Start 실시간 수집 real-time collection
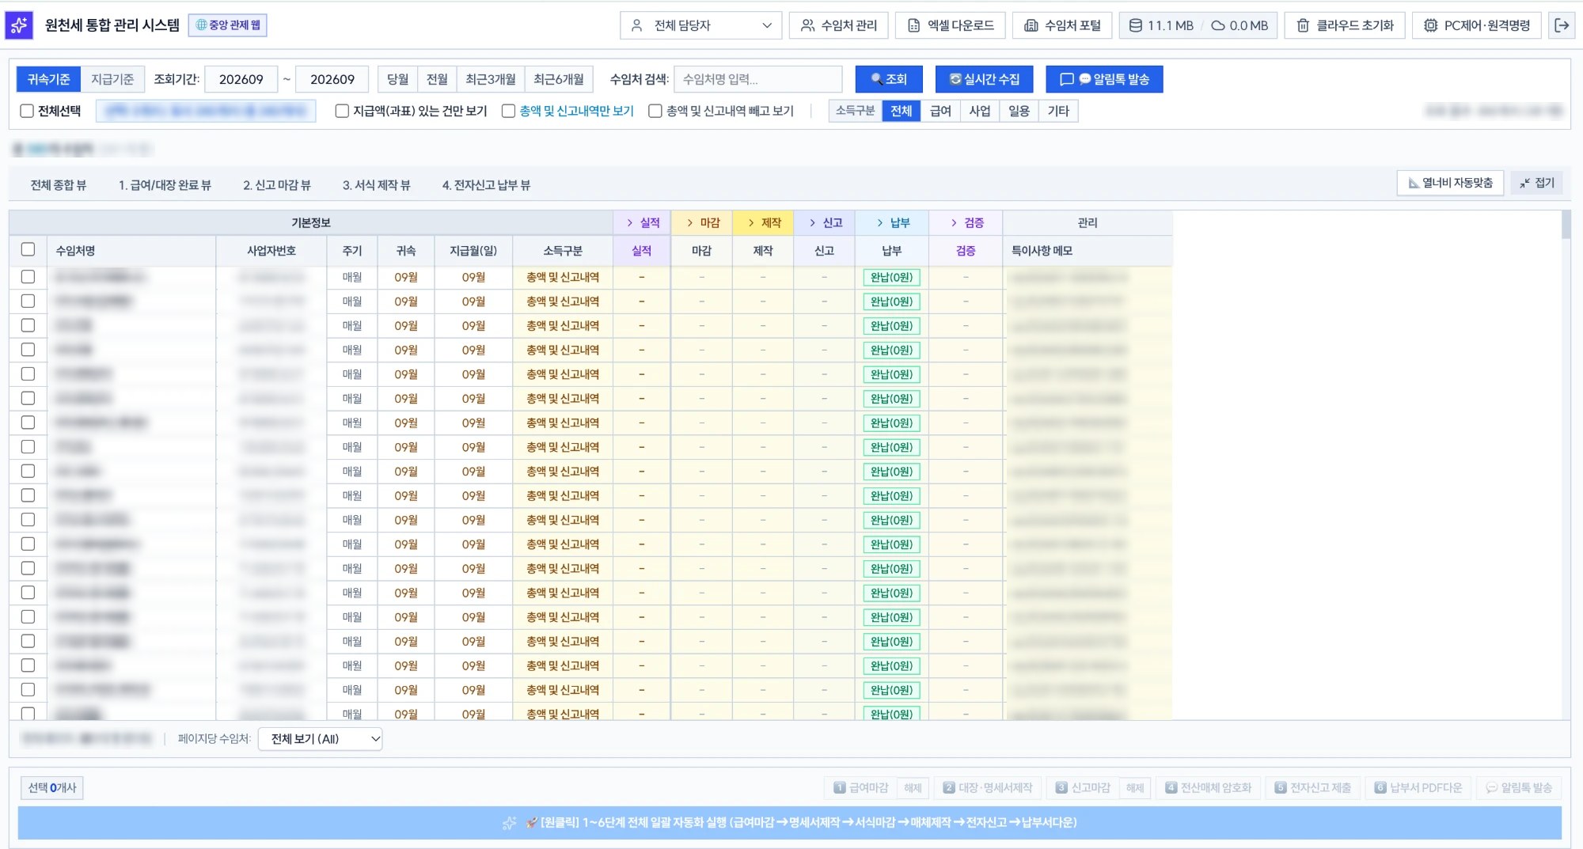The height and width of the screenshot is (849, 1583). pos(984,79)
